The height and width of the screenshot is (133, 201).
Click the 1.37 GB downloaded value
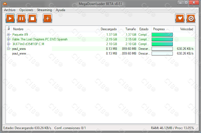point(112,35)
